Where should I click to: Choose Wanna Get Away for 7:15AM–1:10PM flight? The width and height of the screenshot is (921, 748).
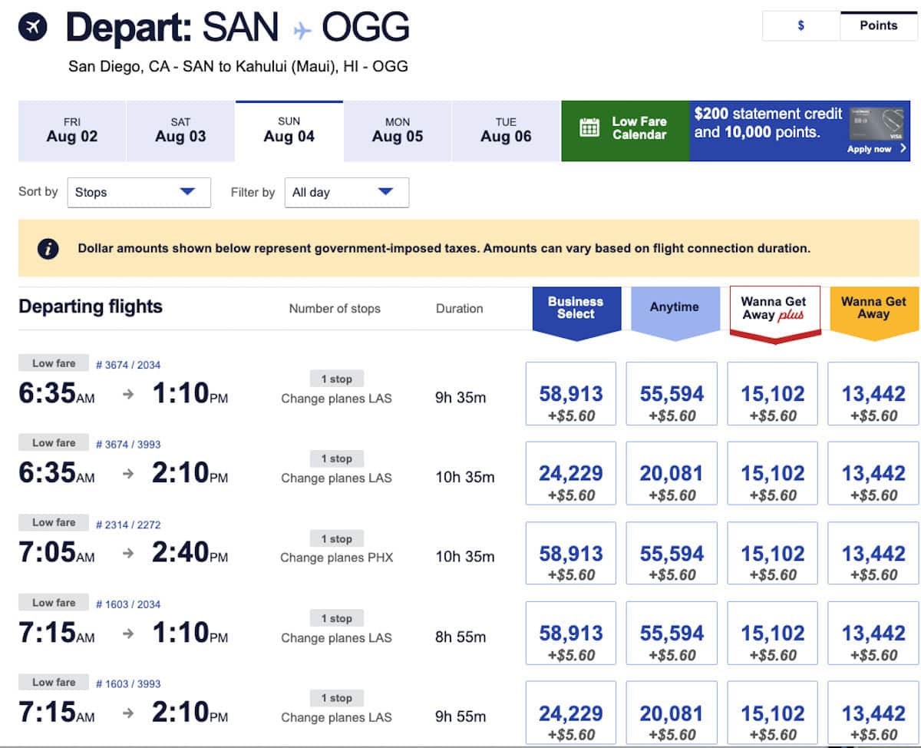coord(873,634)
